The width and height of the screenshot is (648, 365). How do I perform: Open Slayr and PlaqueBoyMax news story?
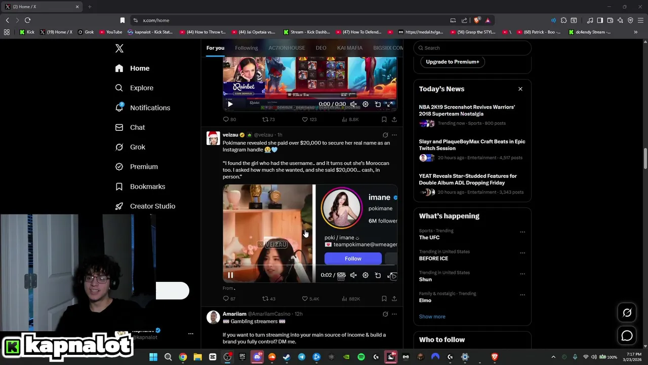[x=472, y=145]
